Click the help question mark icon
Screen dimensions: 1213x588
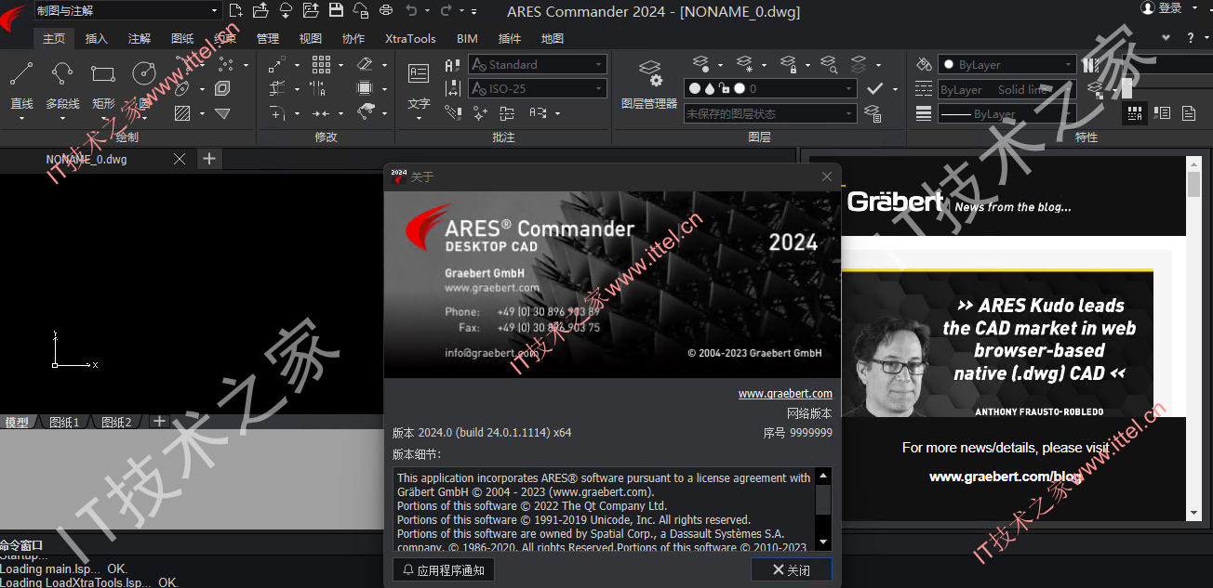pyautogui.click(x=1191, y=38)
